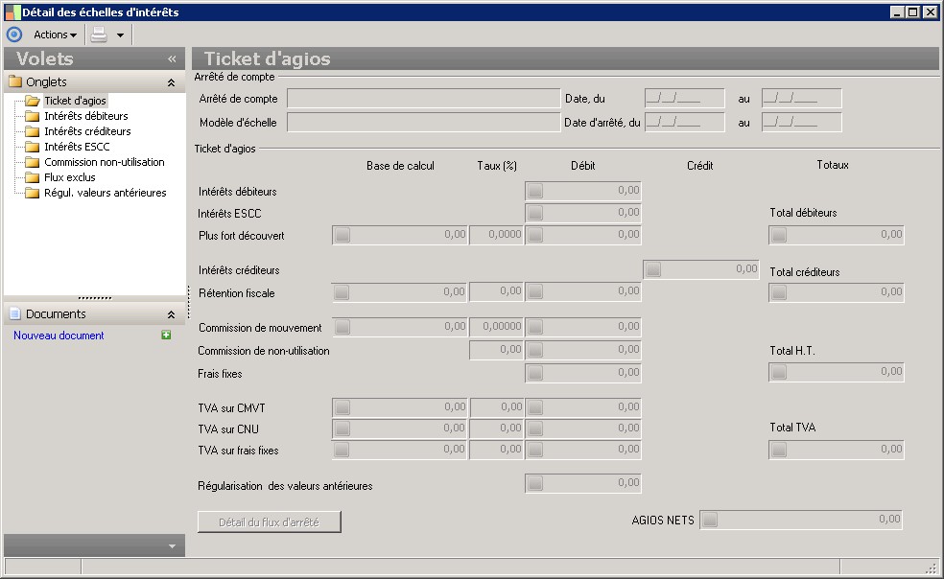Open the Actions dropdown menu
Viewport: 944px width, 579px height.
coord(56,35)
